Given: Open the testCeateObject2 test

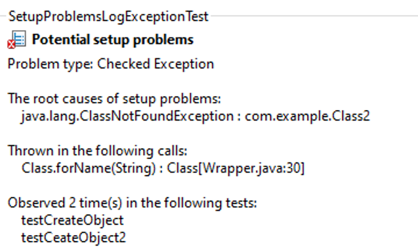Looking at the screenshot, I should pyautogui.click(x=73, y=238).
